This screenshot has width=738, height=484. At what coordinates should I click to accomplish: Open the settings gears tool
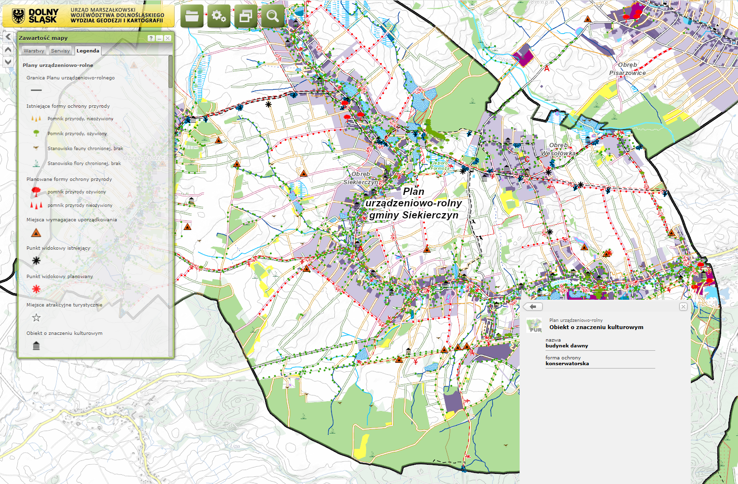219,16
